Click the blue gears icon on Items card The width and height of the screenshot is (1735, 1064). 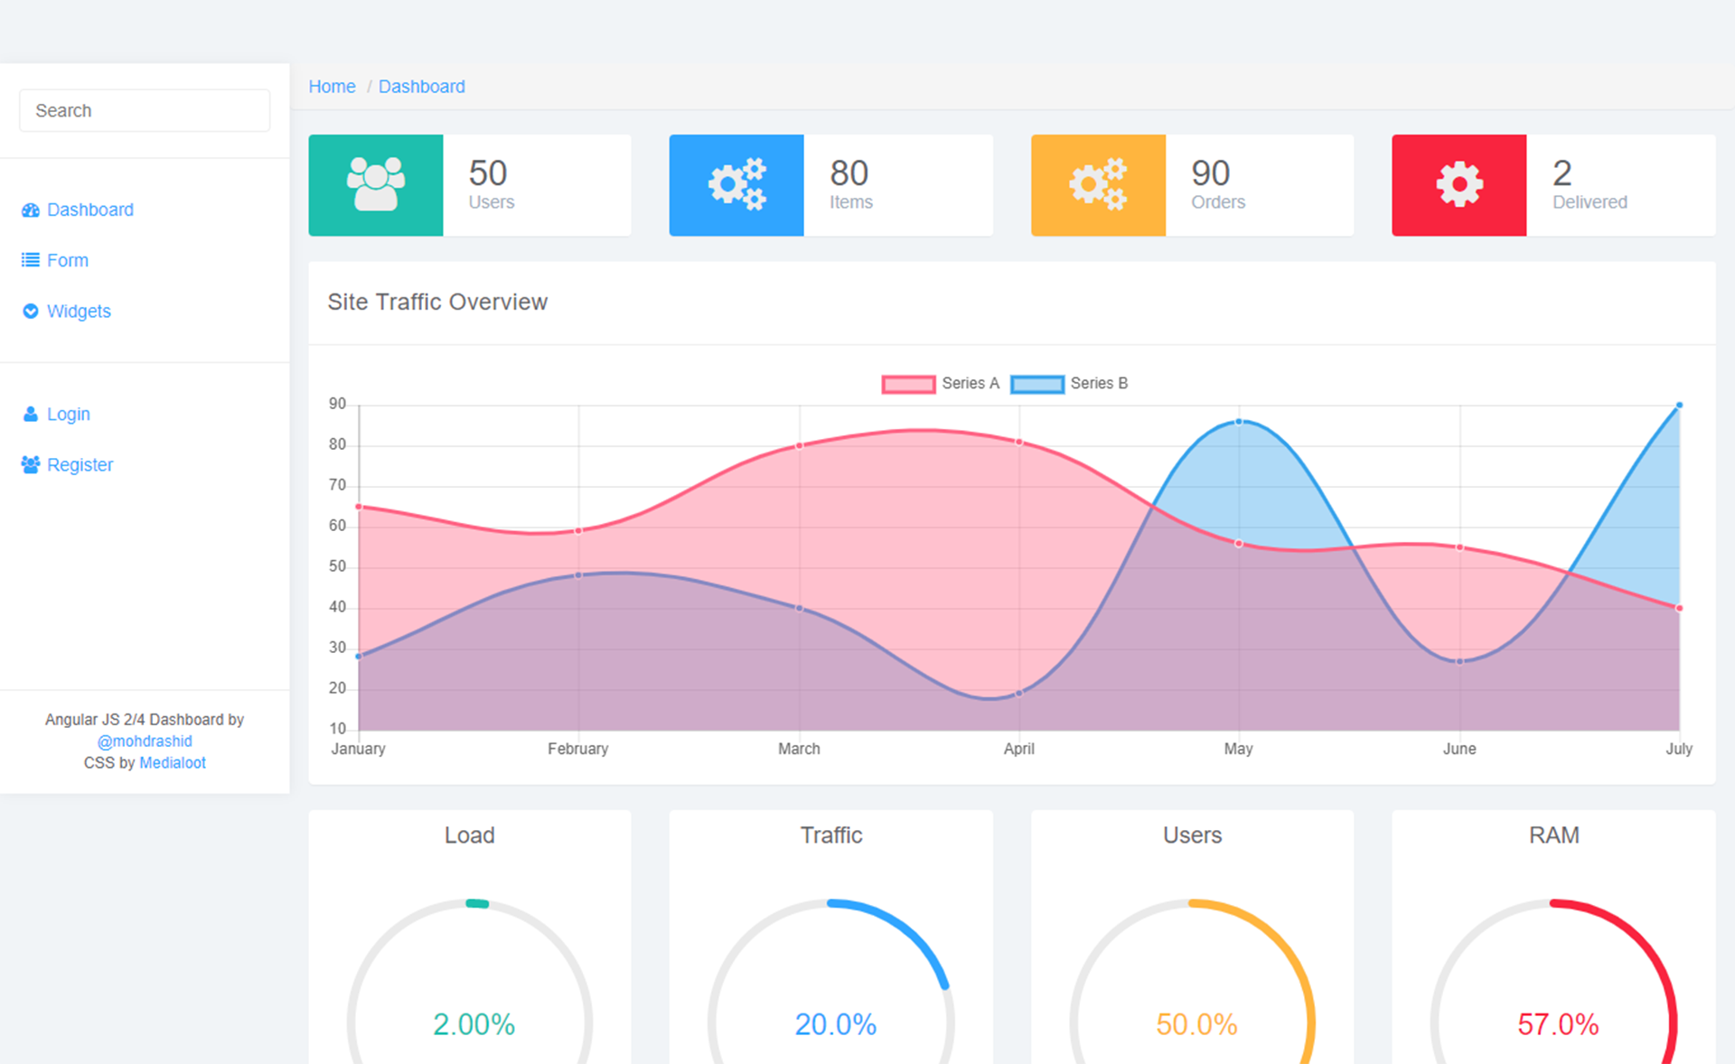736,185
